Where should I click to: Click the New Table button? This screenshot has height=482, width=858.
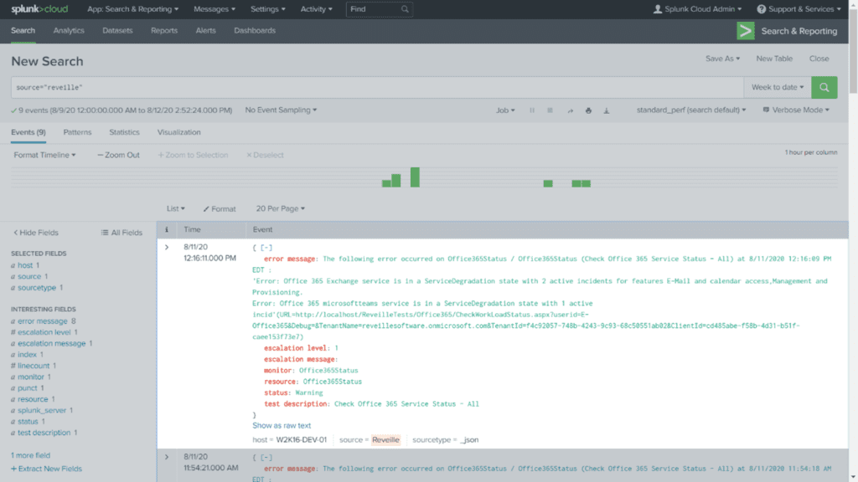(x=774, y=59)
